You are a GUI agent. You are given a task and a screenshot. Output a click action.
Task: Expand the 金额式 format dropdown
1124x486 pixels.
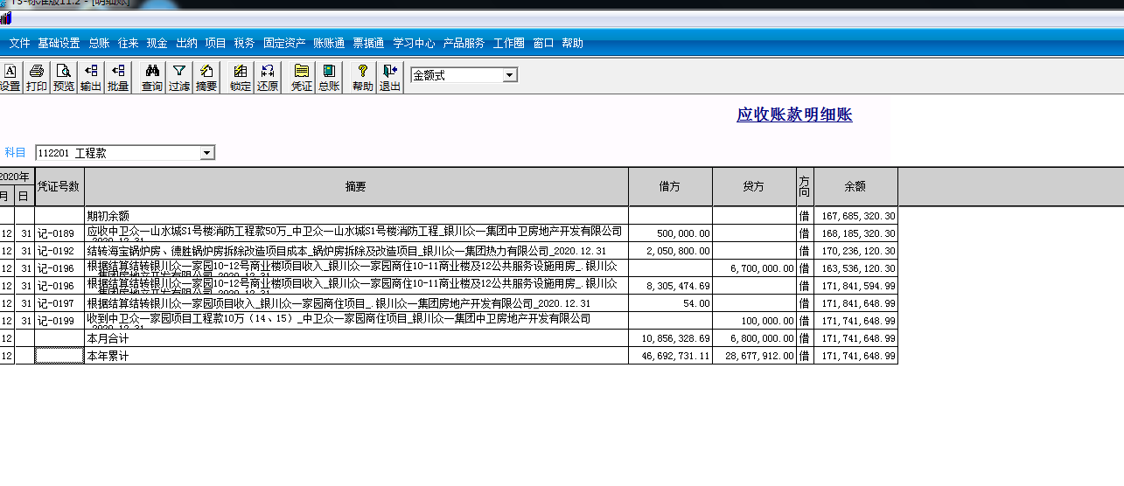[x=510, y=75]
